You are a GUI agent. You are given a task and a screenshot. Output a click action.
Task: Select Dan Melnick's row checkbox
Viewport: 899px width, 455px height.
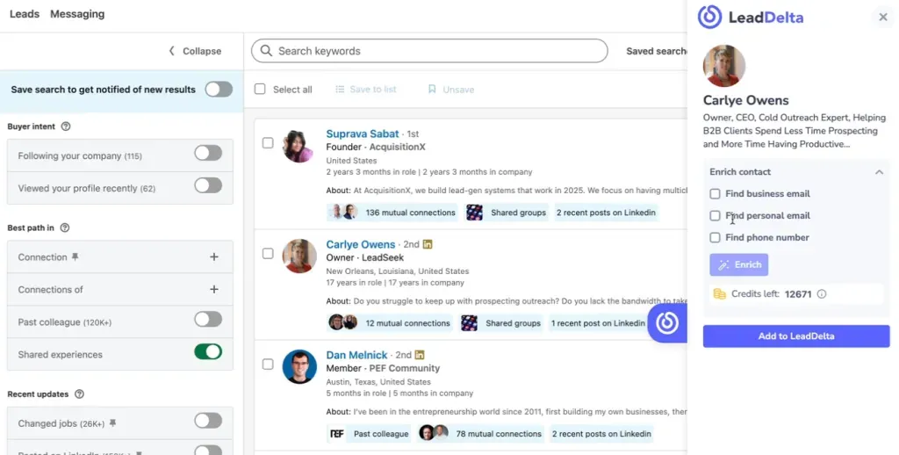(268, 365)
